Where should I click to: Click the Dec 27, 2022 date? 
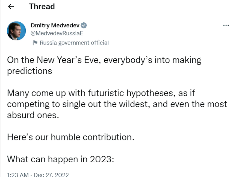point(51,175)
